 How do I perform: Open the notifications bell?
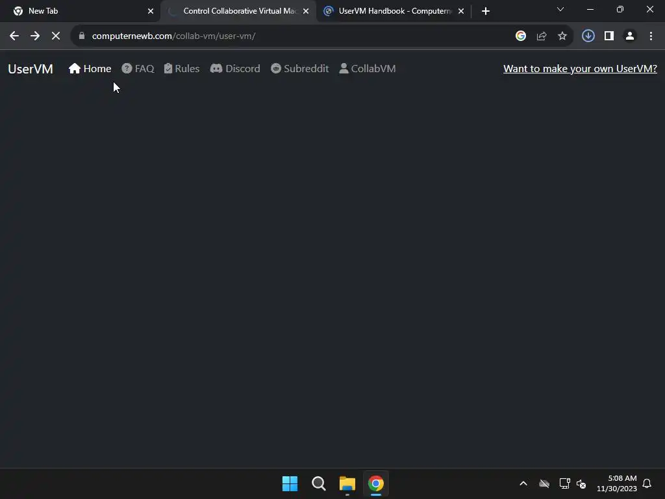click(647, 483)
